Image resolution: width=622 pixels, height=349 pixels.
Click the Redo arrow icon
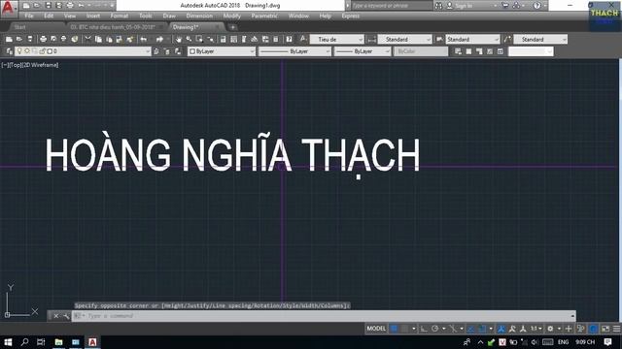point(159,39)
